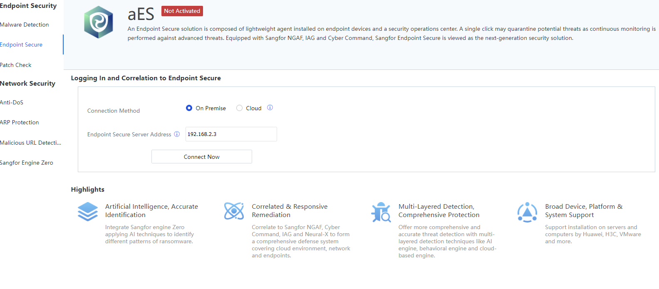The image size is (659, 289).
Task: Open the Endpoint Secure sidebar item
Action: coord(21,45)
